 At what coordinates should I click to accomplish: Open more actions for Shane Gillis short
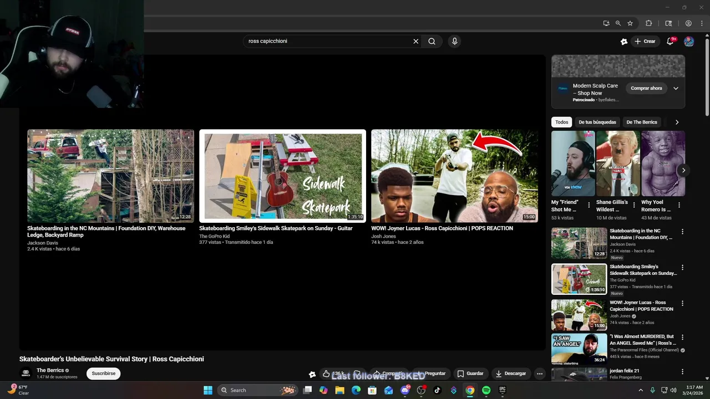pos(633,206)
